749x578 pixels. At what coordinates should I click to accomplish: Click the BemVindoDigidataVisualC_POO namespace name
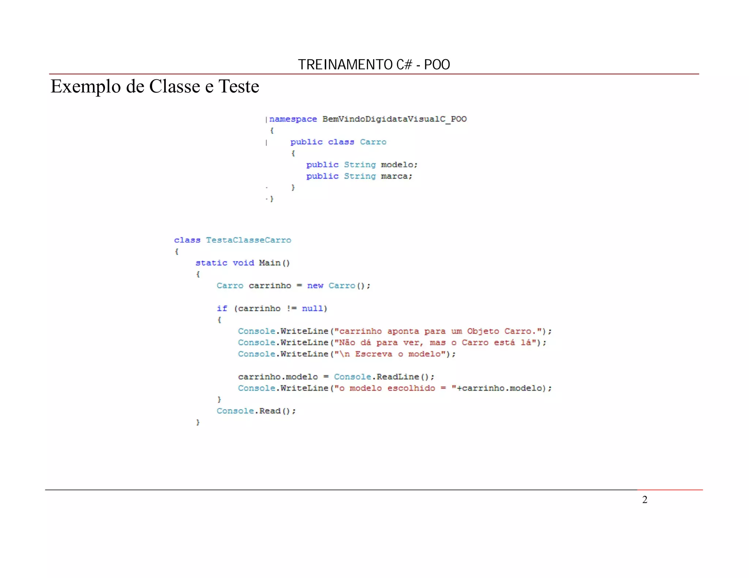394,119
